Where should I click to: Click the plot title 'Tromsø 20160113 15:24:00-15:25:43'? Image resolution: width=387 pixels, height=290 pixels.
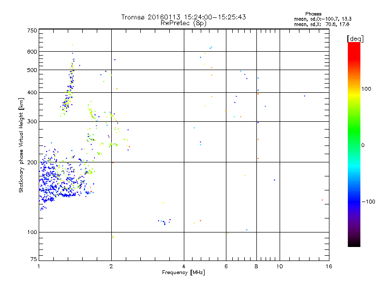(x=183, y=17)
